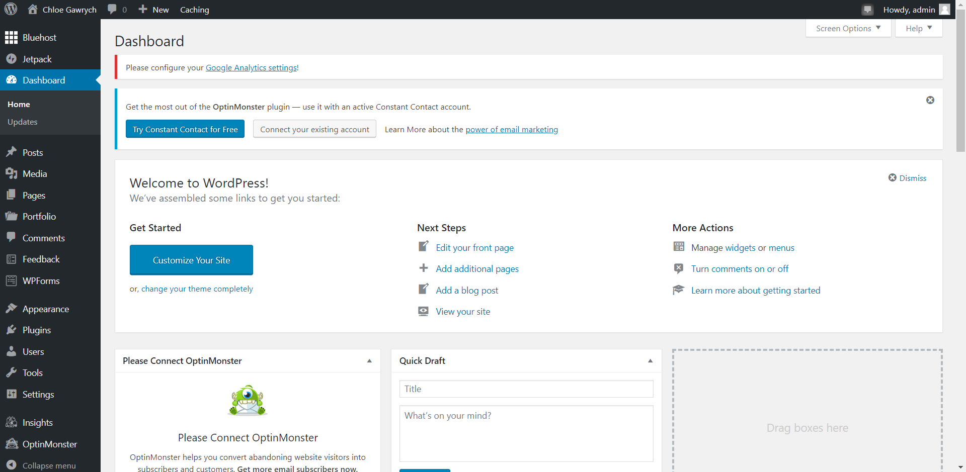
Task: Open the OptinMonster sidebar icon
Action: 11,444
